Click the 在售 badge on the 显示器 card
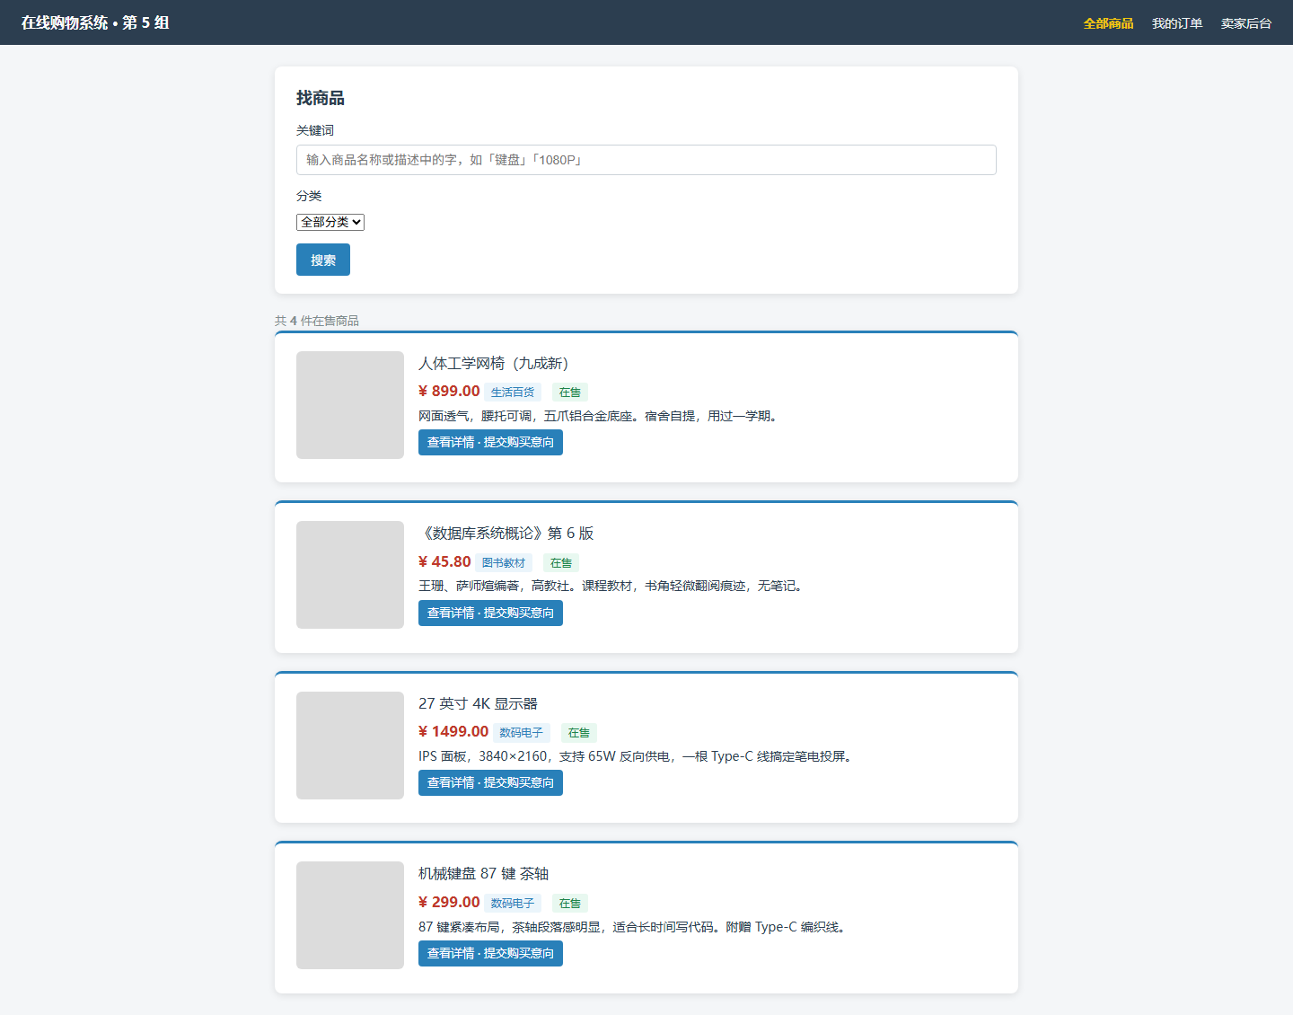 (579, 733)
